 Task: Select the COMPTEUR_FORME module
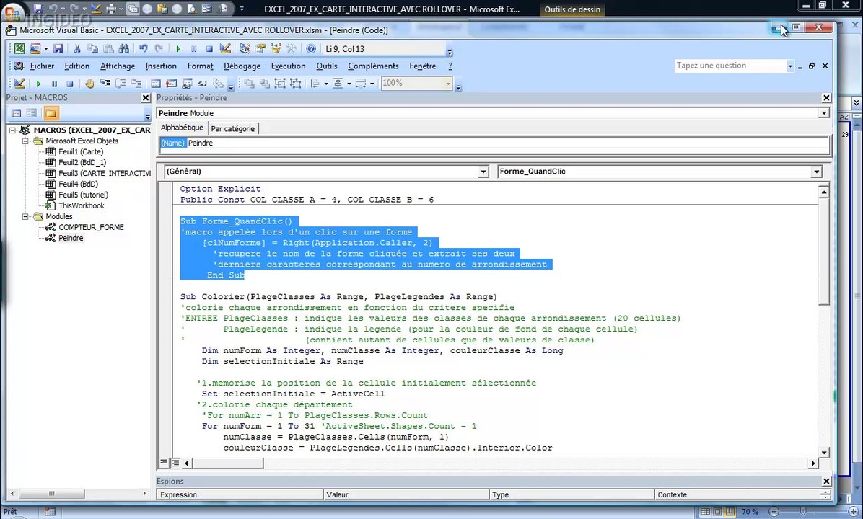[x=91, y=227]
